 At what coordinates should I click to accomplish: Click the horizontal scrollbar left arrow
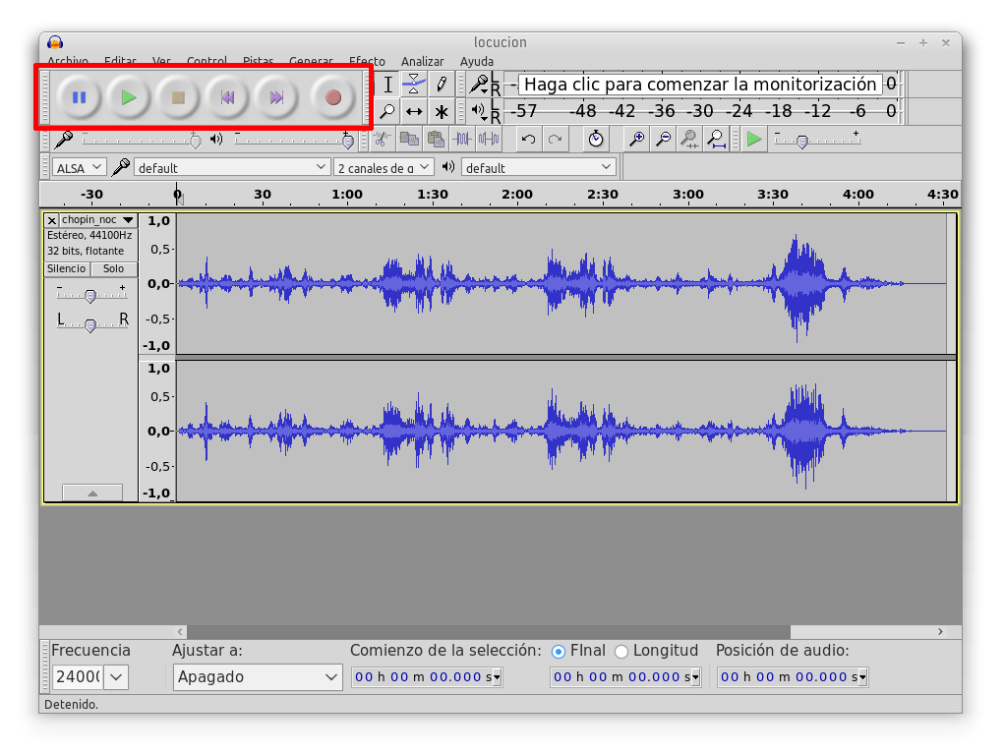(180, 632)
